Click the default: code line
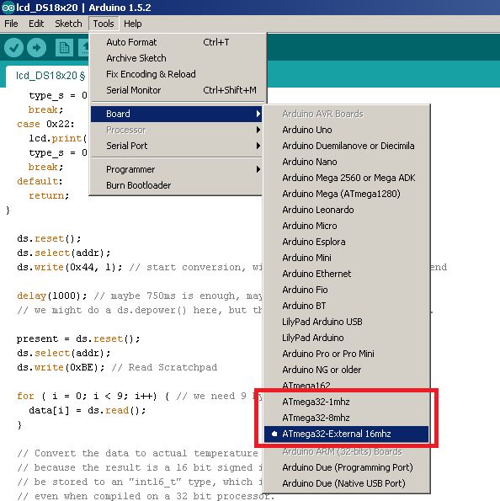The height and width of the screenshot is (501, 500). tap(40, 181)
